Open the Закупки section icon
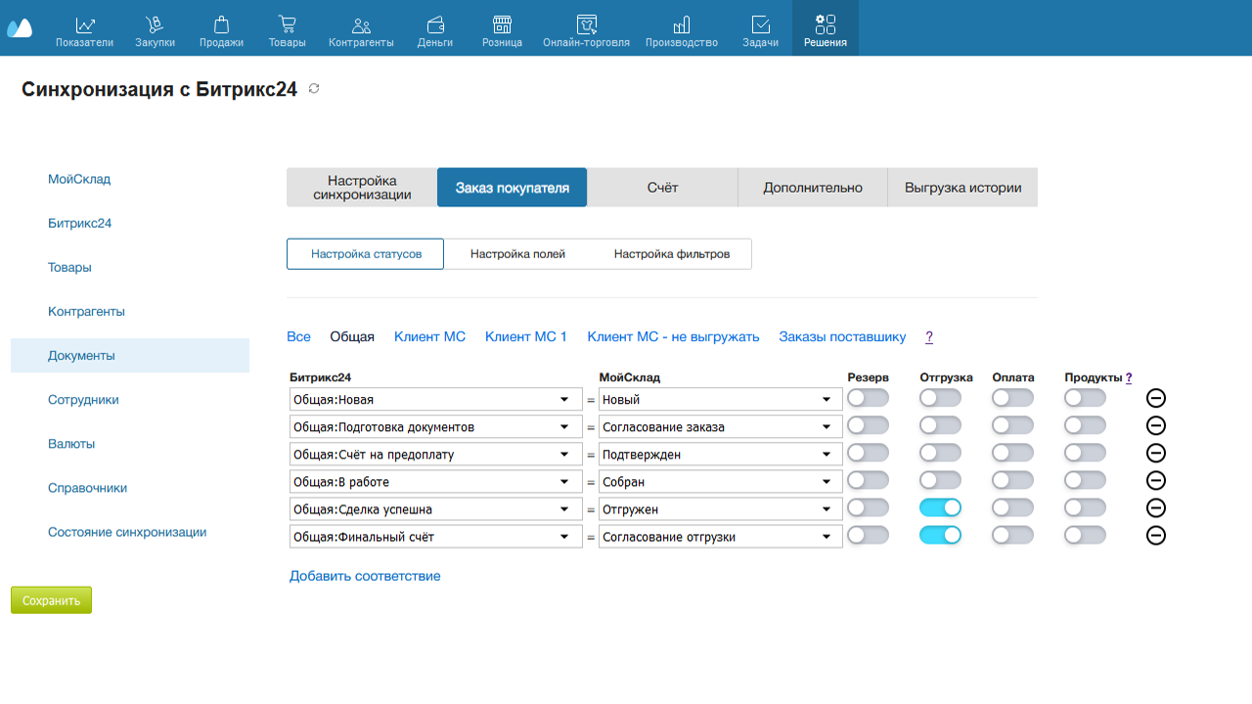The image size is (1252, 704). pos(155,24)
